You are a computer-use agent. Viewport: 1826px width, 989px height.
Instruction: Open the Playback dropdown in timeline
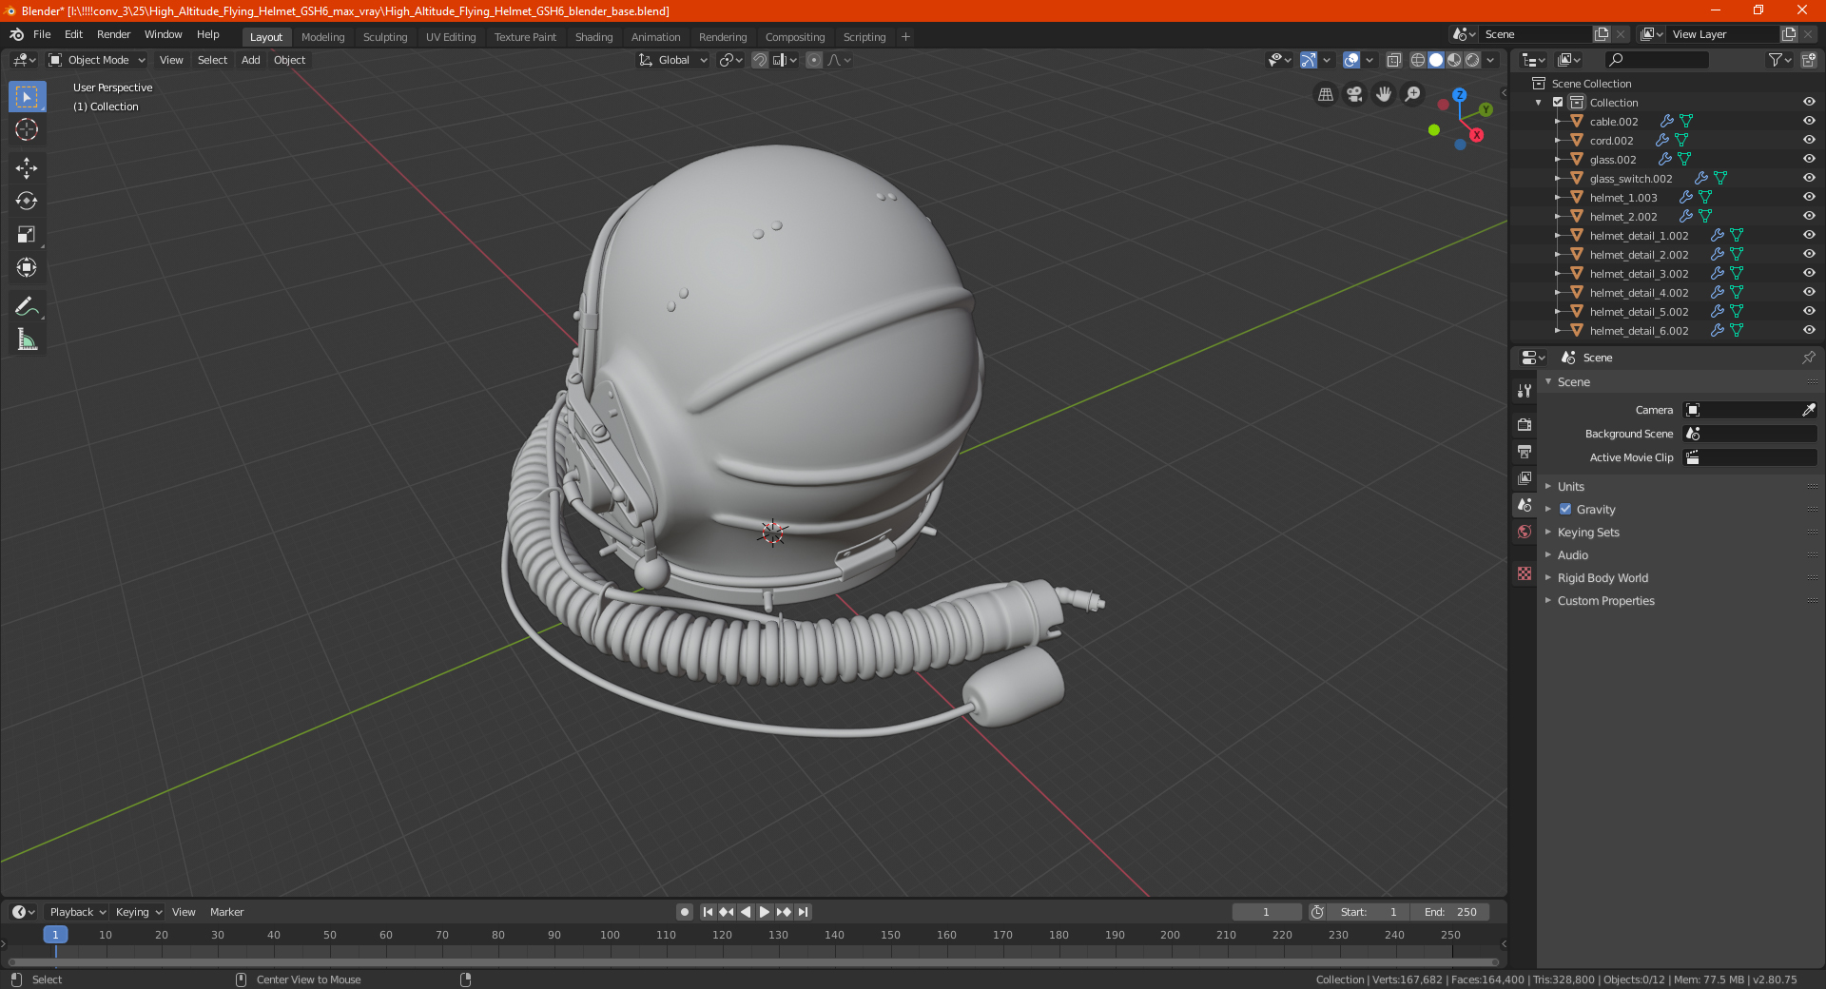[x=77, y=912]
